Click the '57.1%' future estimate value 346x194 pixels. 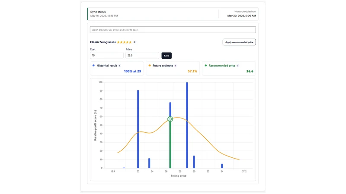pyautogui.click(x=192, y=71)
